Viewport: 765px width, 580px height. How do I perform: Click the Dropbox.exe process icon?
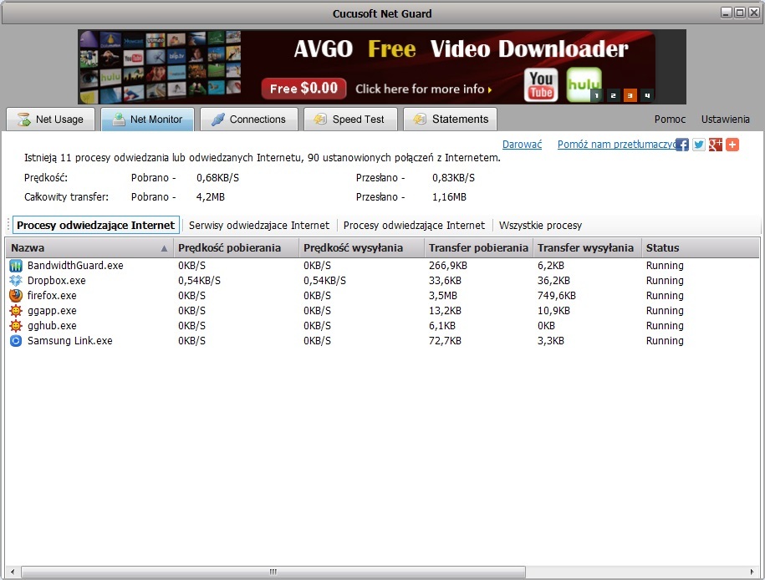click(16, 281)
